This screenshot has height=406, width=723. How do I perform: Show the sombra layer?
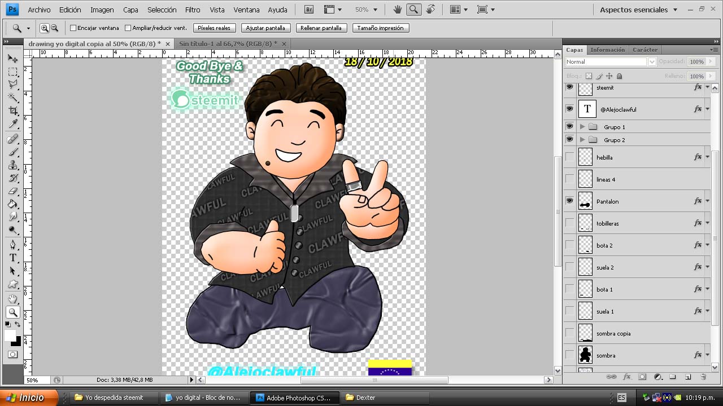click(x=569, y=355)
